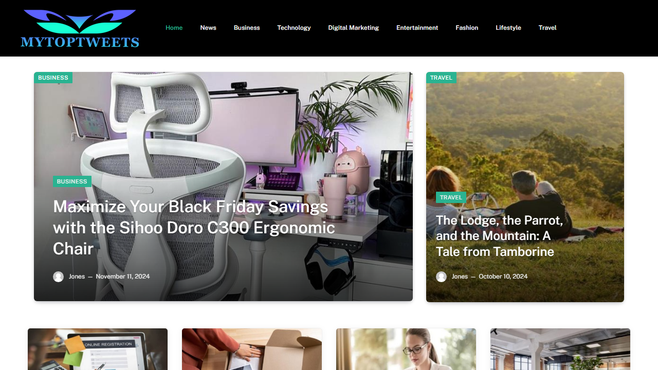Go to the News section
The width and height of the screenshot is (658, 370).
(x=208, y=28)
